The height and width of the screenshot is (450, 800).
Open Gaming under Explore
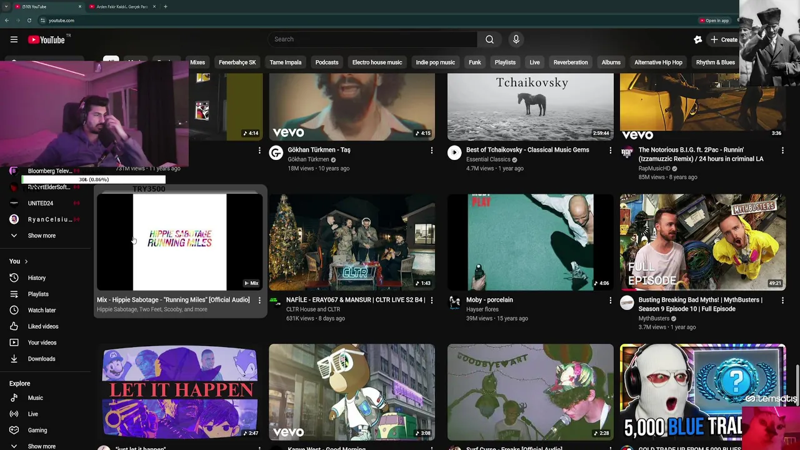point(37,430)
